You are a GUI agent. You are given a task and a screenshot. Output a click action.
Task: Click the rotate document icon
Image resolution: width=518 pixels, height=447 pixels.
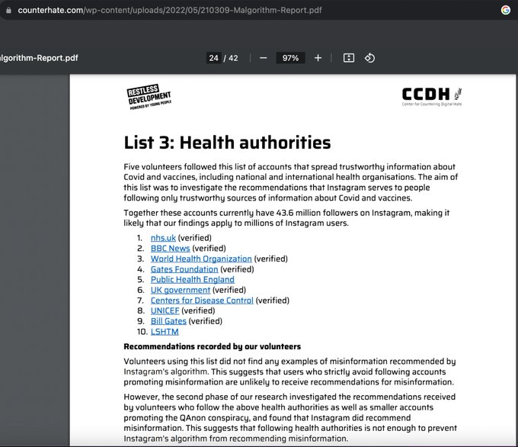tap(369, 58)
